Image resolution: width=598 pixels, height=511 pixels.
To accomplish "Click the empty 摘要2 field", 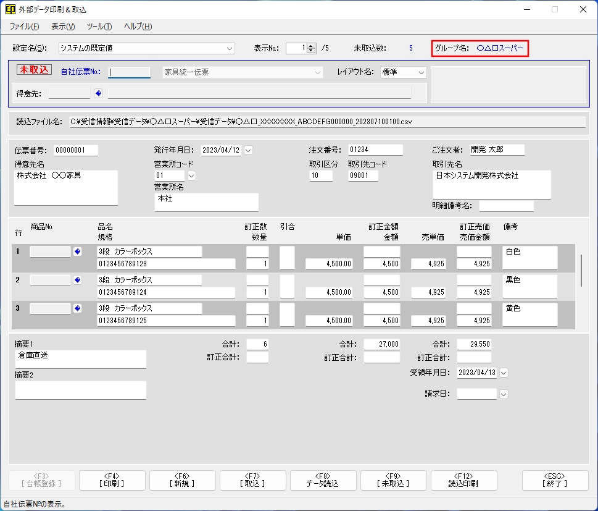I will 80,391.
